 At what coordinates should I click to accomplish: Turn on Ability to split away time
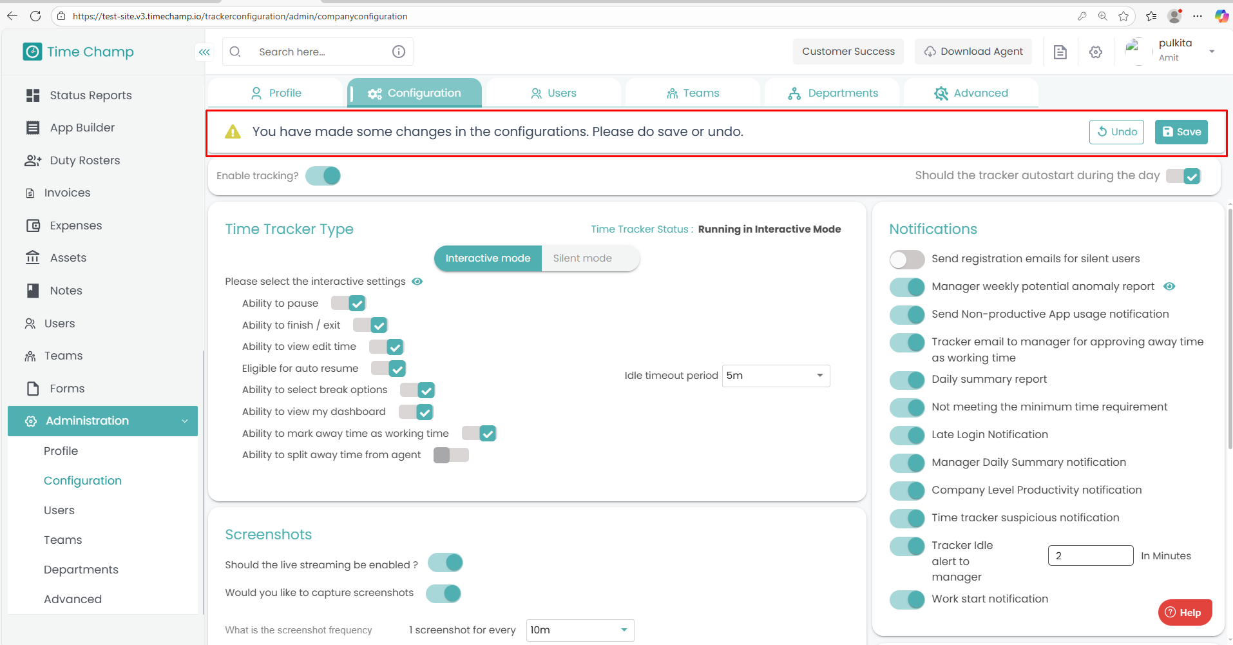[451, 455]
